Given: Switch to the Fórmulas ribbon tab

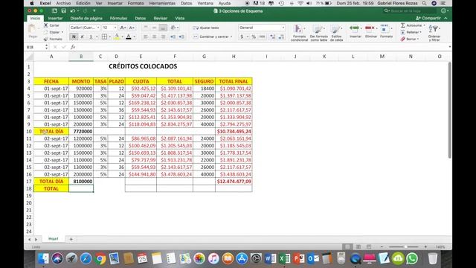Looking at the screenshot, I should [x=118, y=18].
